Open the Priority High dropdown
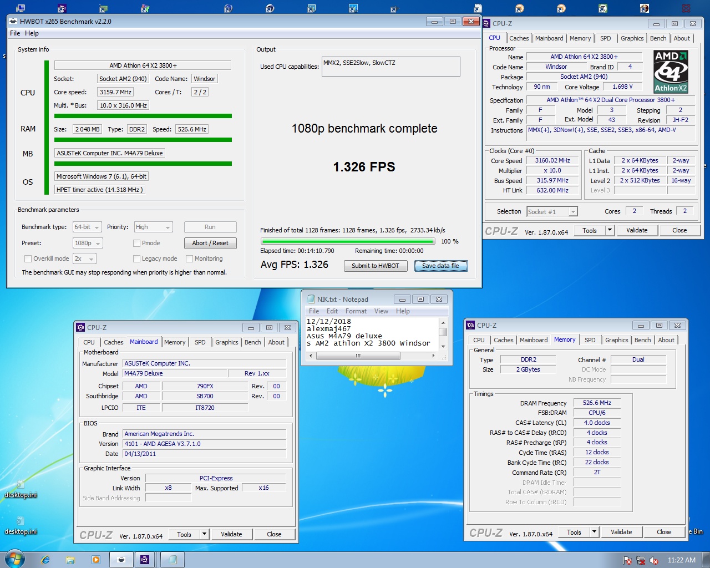 [x=153, y=227]
